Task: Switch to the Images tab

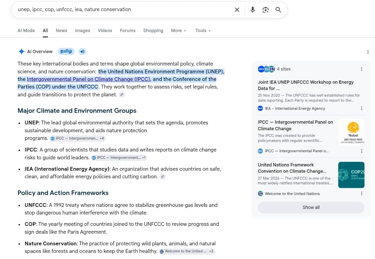Action: tap(82, 30)
